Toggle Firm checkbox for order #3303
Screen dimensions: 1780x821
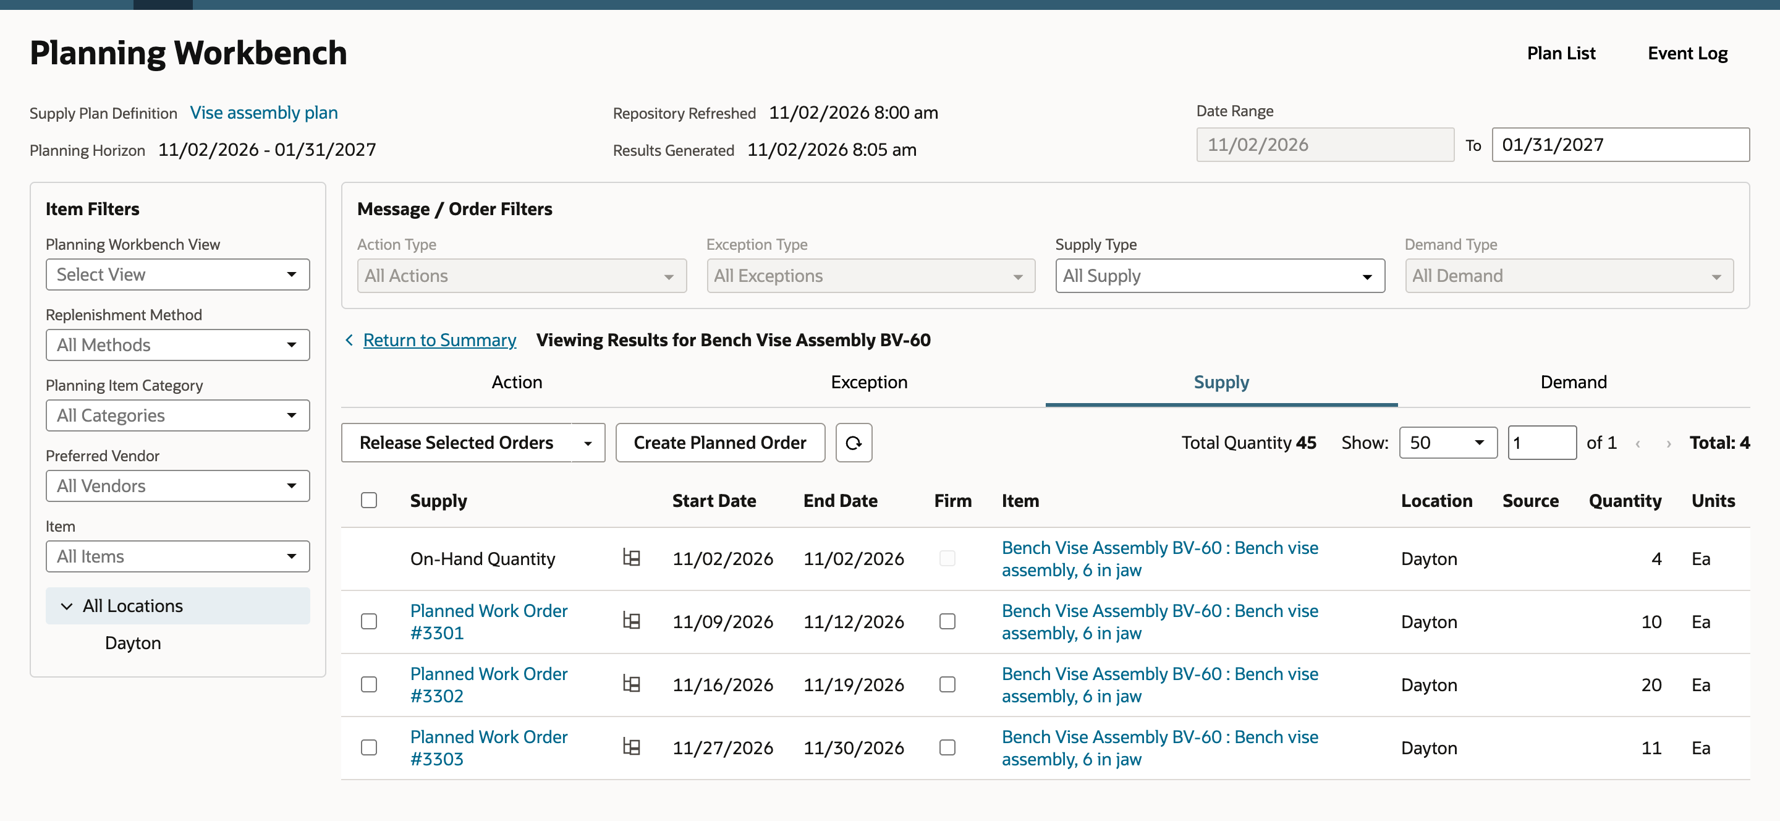click(947, 747)
